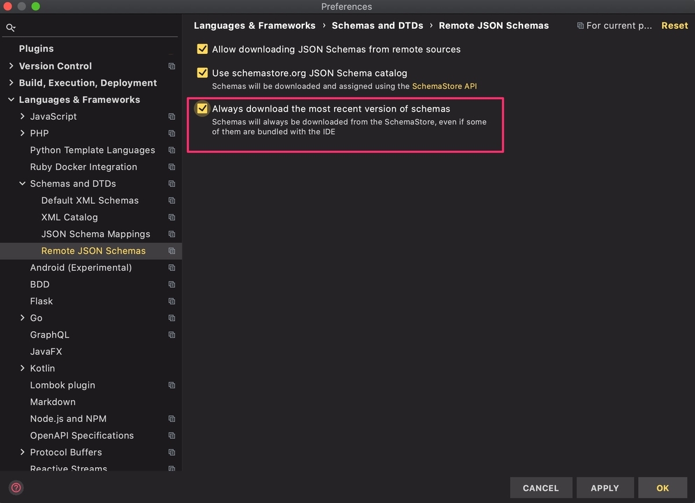Viewport: 695px width, 503px height.
Task: Uncheck Use schemastore.org JSON Schema catalog
Action: (202, 73)
